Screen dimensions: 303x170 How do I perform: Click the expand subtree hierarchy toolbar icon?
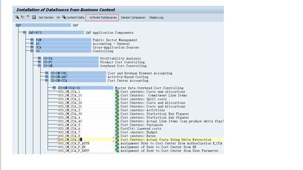(x=22, y=17)
